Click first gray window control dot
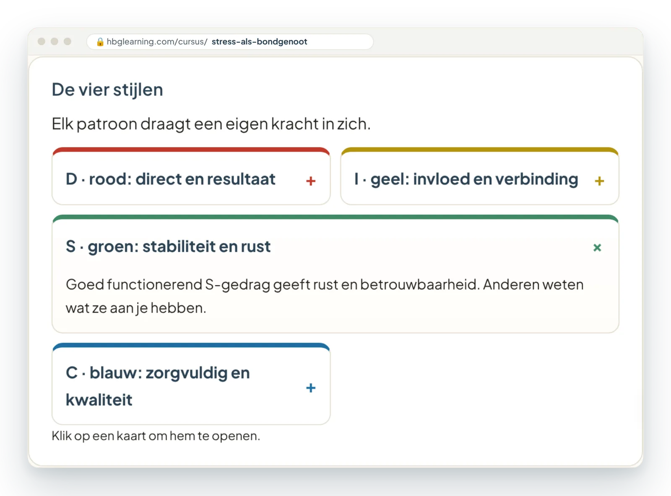This screenshot has width=671, height=496. (x=42, y=41)
